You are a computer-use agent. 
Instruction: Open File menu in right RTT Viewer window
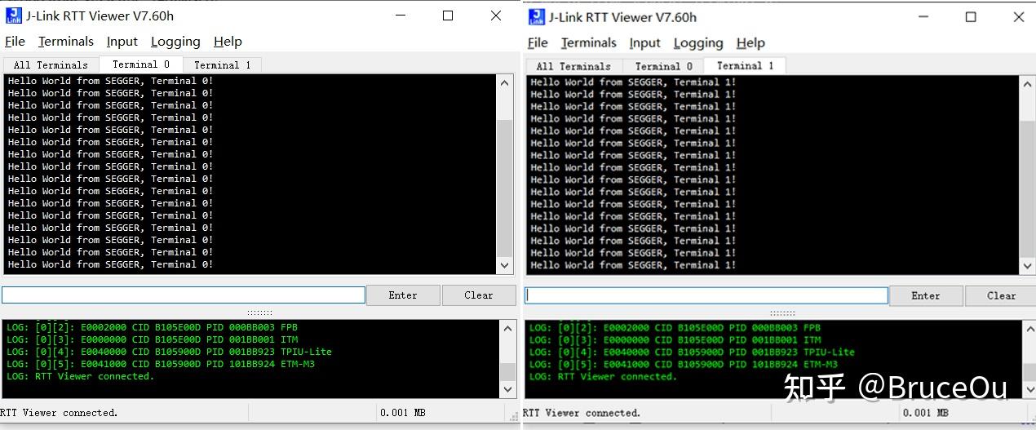[538, 42]
